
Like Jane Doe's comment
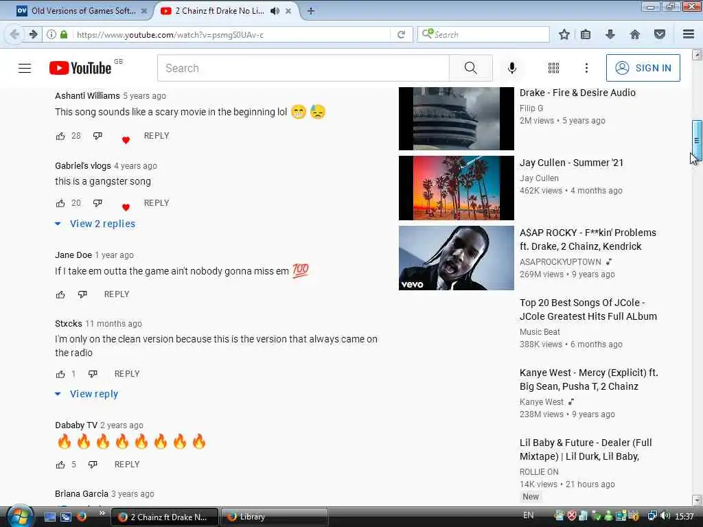pos(60,294)
